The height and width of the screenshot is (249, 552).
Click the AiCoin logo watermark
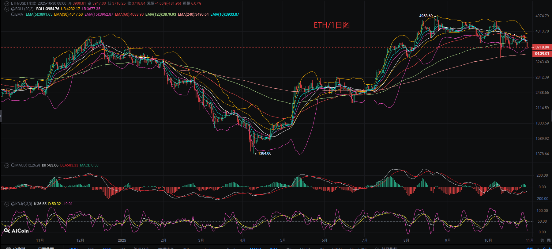pyautogui.click(x=17, y=231)
